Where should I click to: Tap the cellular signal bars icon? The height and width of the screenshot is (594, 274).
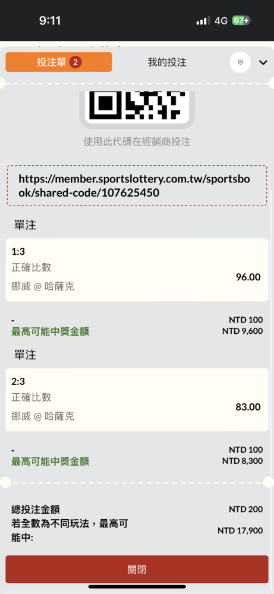pyautogui.click(x=203, y=21)
